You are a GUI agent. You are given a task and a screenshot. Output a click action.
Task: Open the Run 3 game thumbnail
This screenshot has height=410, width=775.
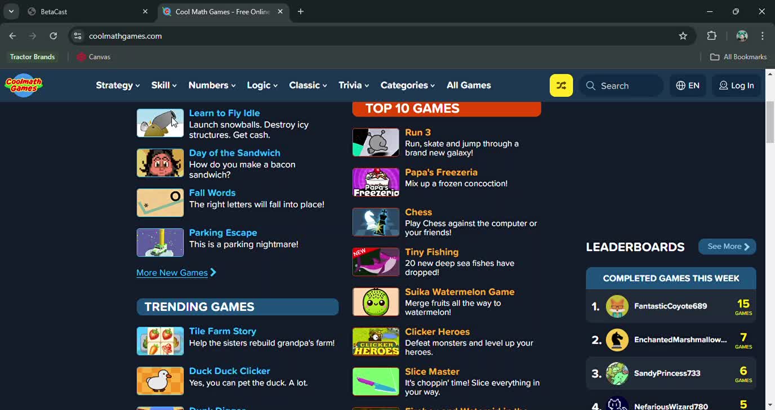(376, 142)
